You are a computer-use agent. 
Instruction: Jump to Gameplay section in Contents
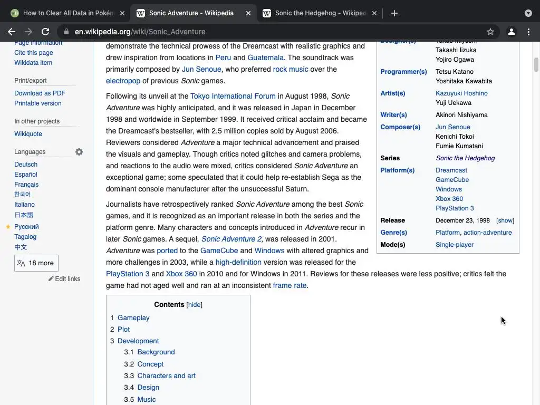[133, 318]
